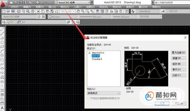Viewport: 190px width, 111px height.
Task: Click New in the quick access toolbar
Action: [11, 2]
